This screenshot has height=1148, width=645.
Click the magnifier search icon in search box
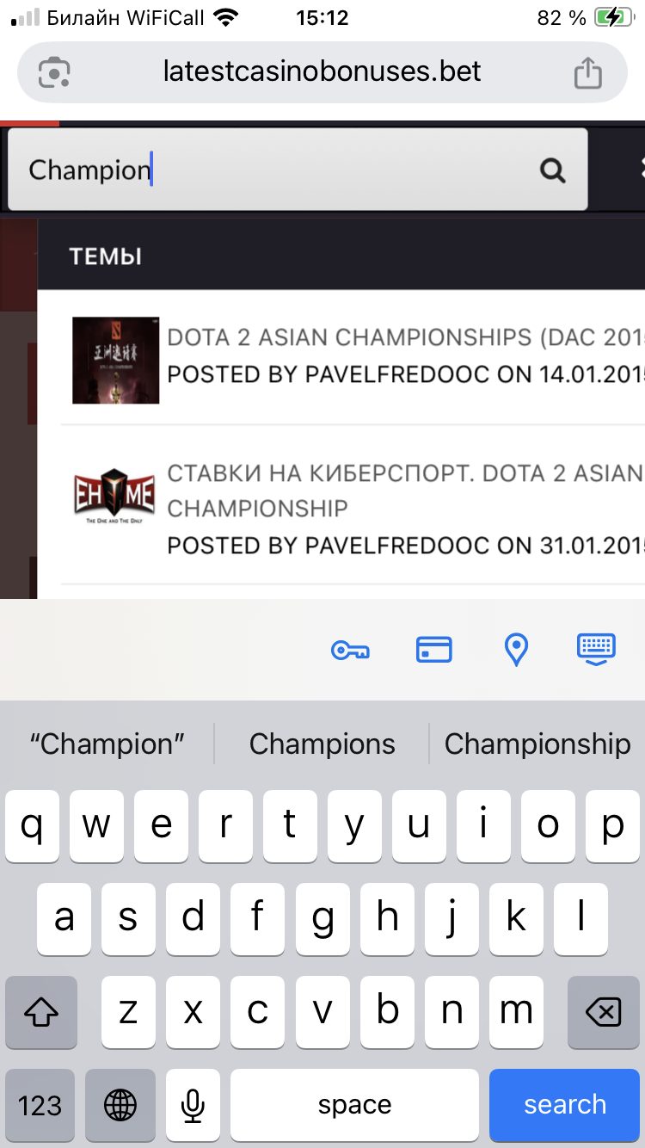[x=553, y=170]
